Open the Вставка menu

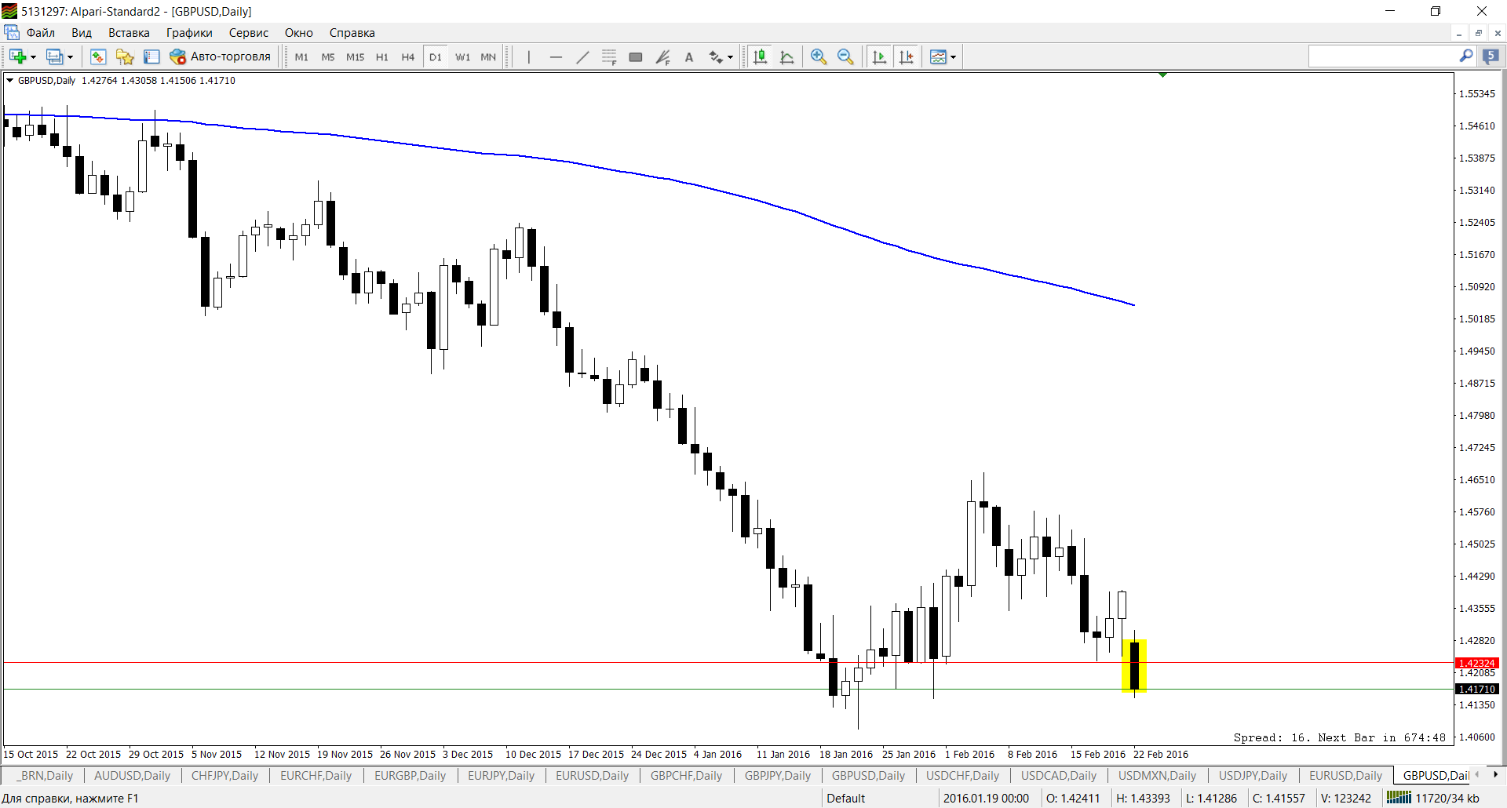click(129, 33)
